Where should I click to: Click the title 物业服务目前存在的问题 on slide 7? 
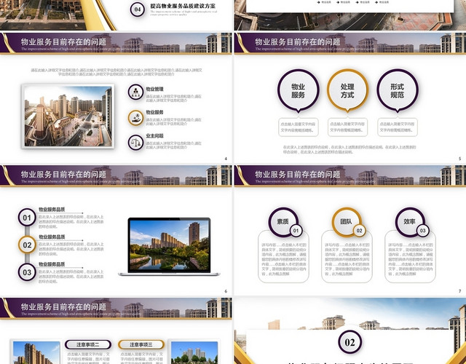298,174
